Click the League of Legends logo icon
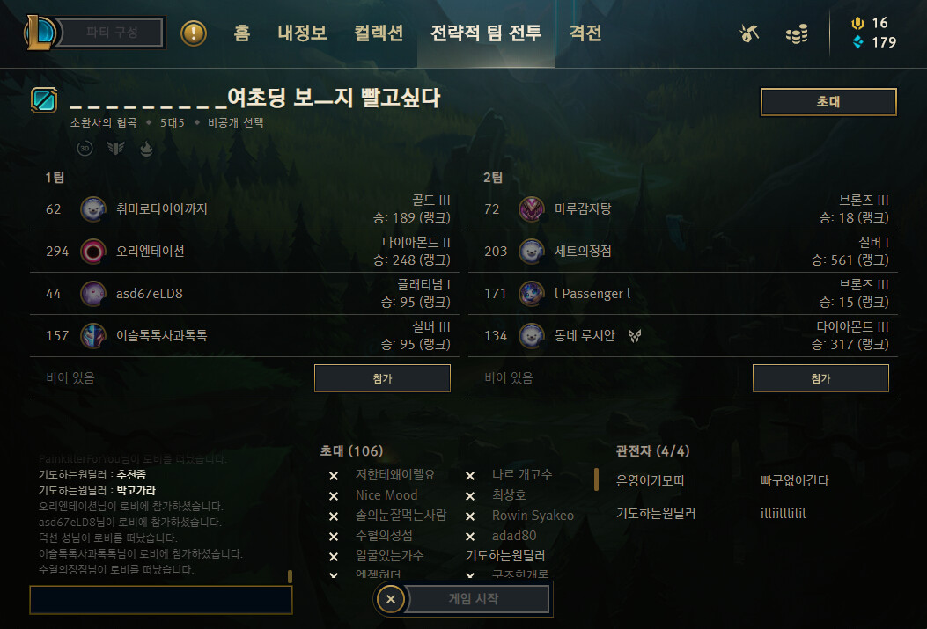The height and width of the screenshot is (629, 927). click(x=40, y=33)
